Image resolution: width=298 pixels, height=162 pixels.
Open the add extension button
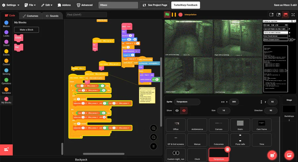[x=6, y=150]
